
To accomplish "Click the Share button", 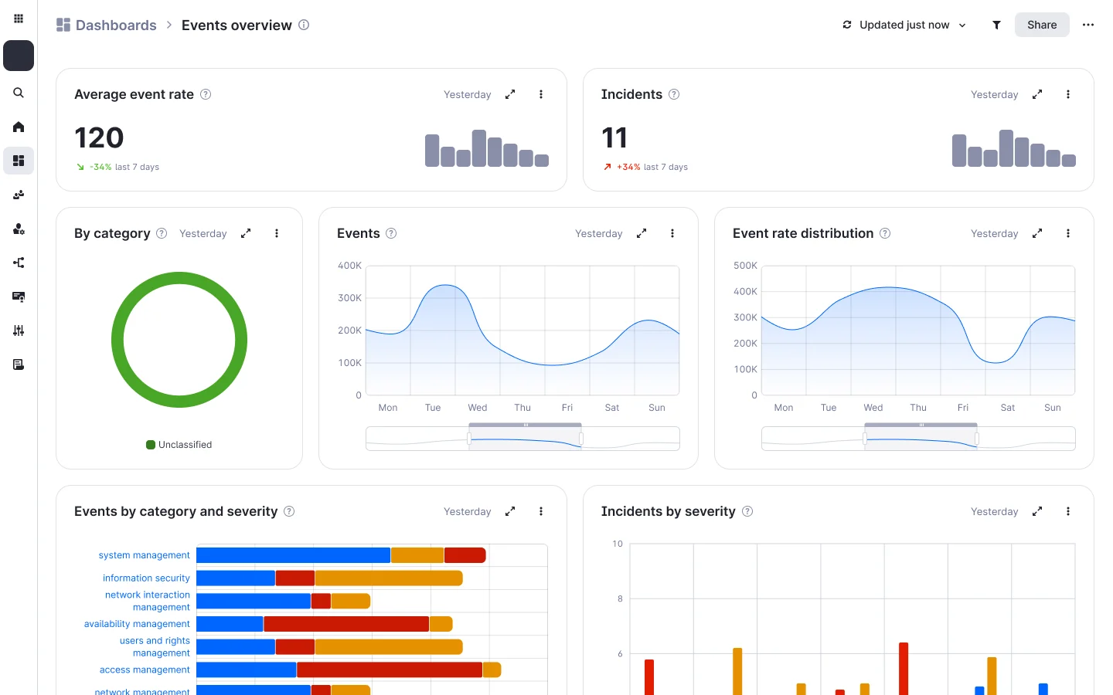I will click(x=1042, y=25).
